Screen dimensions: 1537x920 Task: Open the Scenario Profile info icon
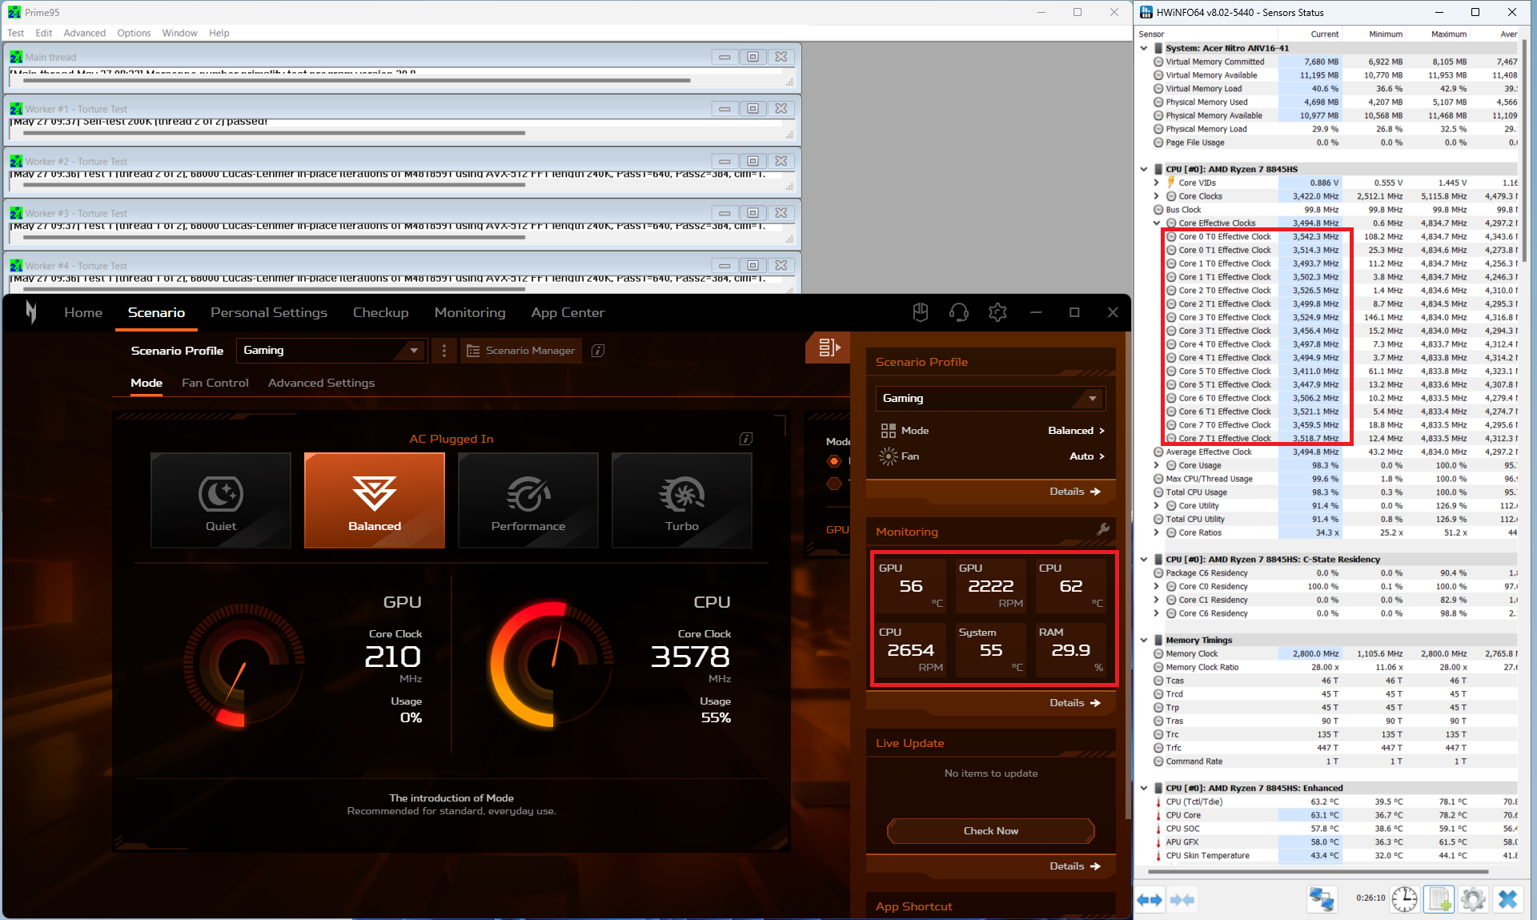(x=598, y=351)
